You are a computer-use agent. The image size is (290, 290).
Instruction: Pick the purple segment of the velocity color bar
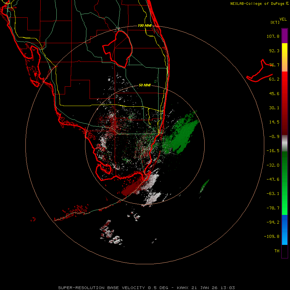tap(285, 36)
